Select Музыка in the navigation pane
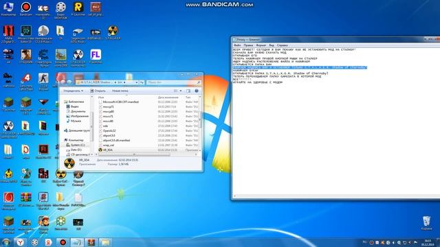440x247 pixels. coord(74,121)
